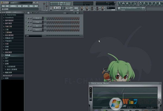
Task: Open the VIEW menu
Action: 20,6
